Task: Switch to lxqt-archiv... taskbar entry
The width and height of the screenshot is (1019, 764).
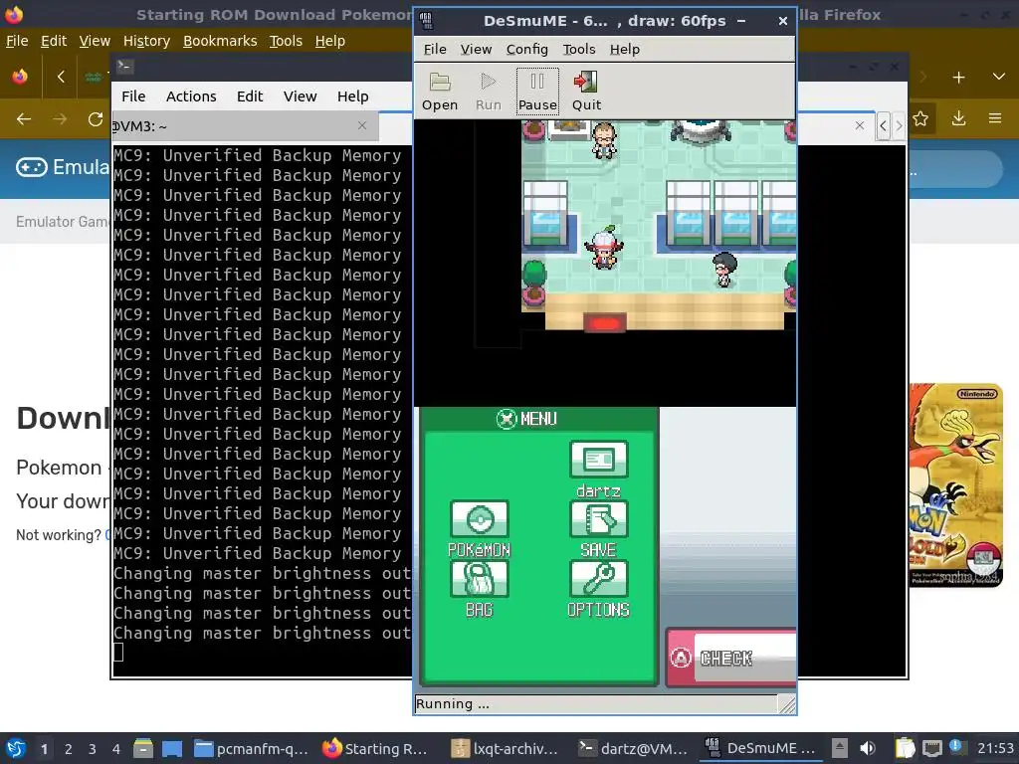Action: coord(507,748)
